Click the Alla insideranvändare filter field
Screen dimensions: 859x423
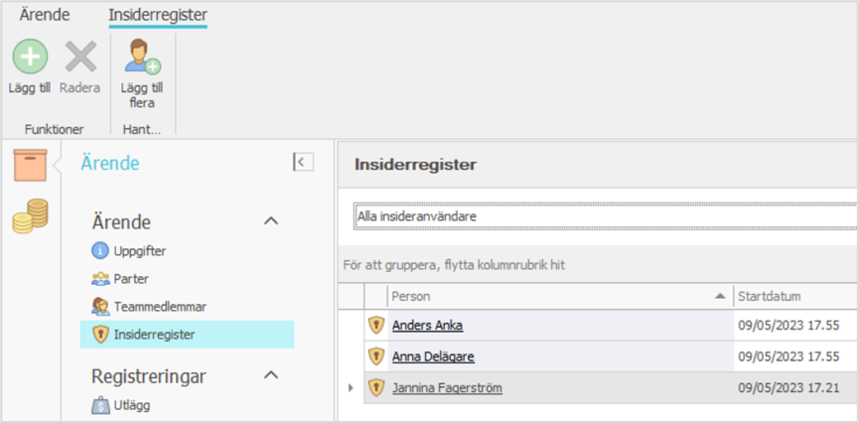tap(604, 215)
